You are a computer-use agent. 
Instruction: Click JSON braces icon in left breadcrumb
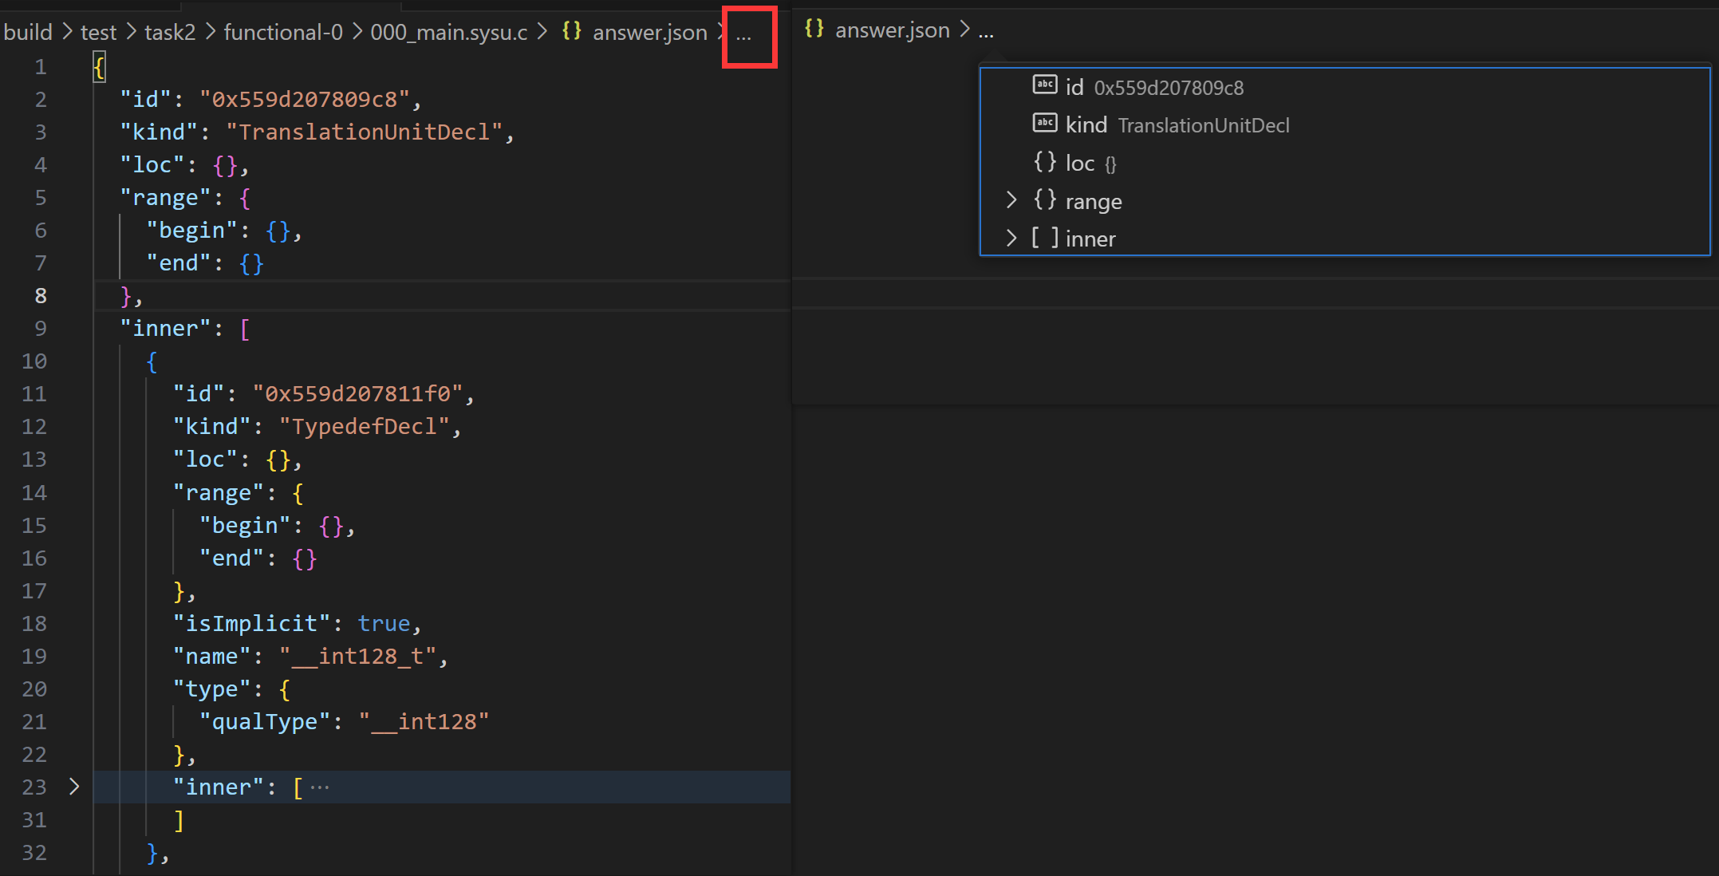pos(571,31)
